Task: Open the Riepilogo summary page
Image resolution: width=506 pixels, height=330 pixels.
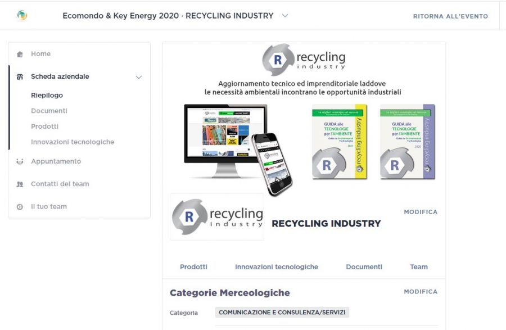Action: pos(47,96)
